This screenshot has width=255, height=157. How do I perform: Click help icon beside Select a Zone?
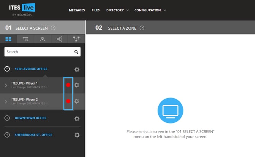[142, 28]
